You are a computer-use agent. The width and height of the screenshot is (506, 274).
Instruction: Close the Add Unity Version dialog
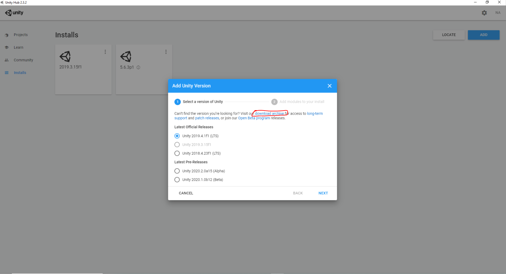click(330, 86)
